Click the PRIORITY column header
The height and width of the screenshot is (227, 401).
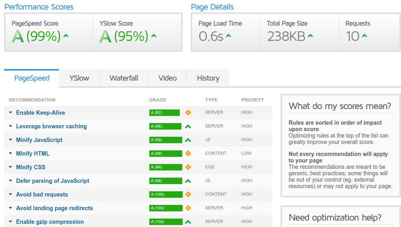click(252, 100)
